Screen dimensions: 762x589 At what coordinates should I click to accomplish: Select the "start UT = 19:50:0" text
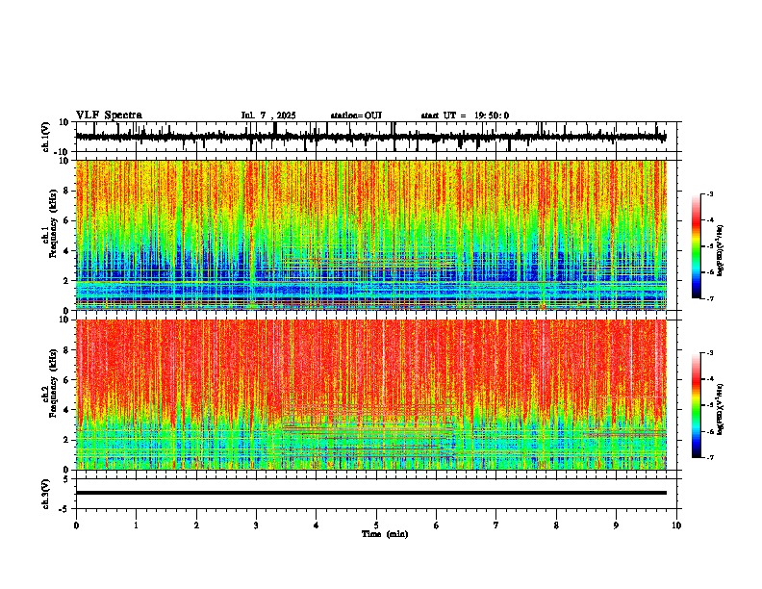point(465,115)
